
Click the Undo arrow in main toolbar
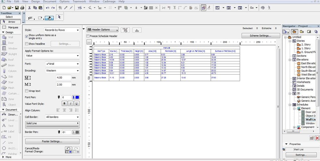pos(47,8)
